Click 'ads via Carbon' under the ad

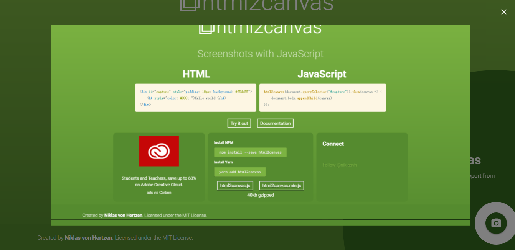point(159,193)
